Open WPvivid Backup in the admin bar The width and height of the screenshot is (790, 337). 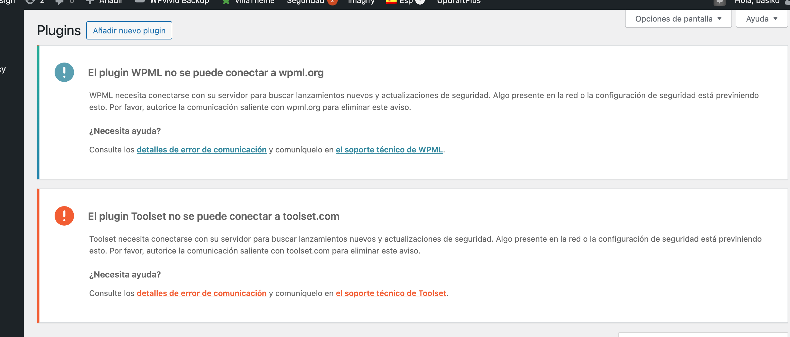point(172,2)
